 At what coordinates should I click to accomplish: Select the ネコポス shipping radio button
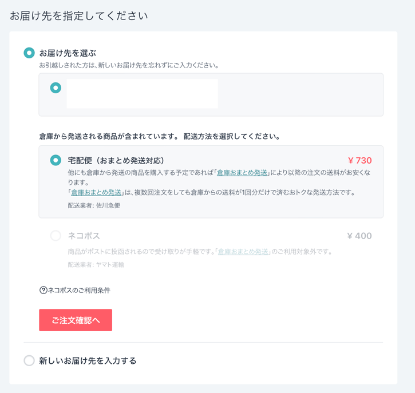pyautogui.click(x=56, y=236)
